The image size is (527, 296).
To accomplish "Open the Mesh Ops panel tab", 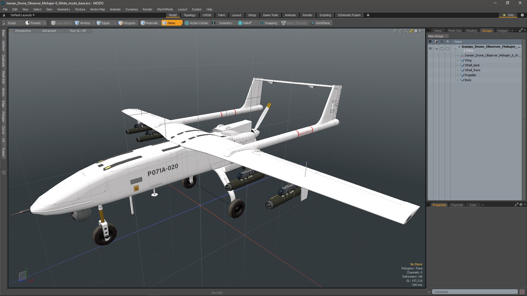I will click(455, 31).
